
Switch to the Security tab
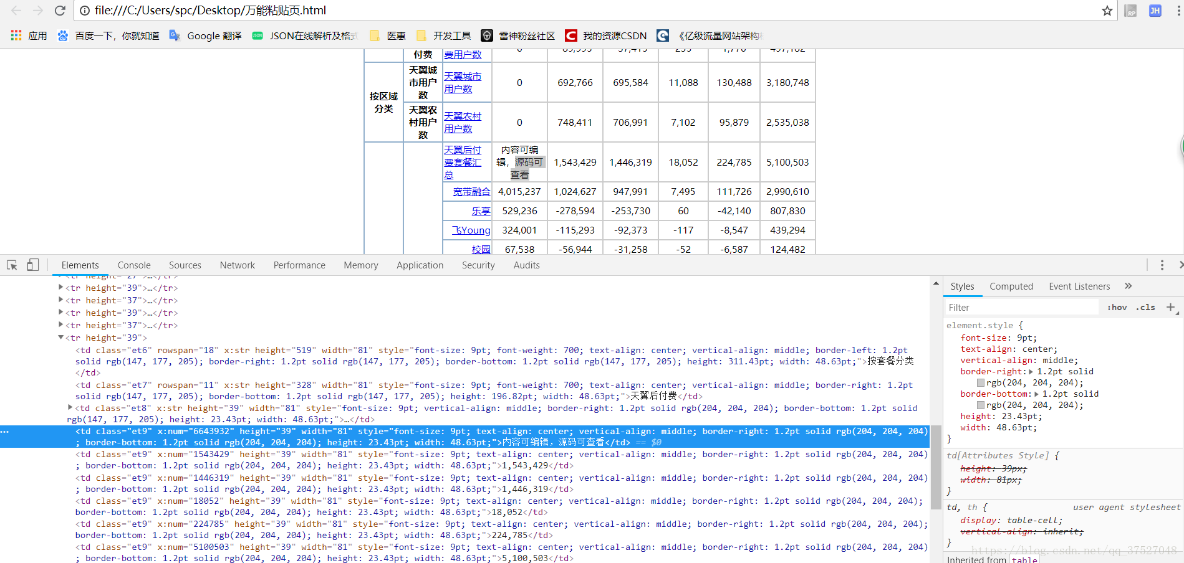click(x=478, y=265)
